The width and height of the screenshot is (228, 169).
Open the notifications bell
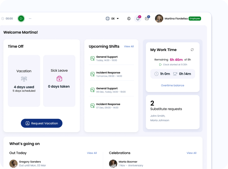click(x=138, y=18)
